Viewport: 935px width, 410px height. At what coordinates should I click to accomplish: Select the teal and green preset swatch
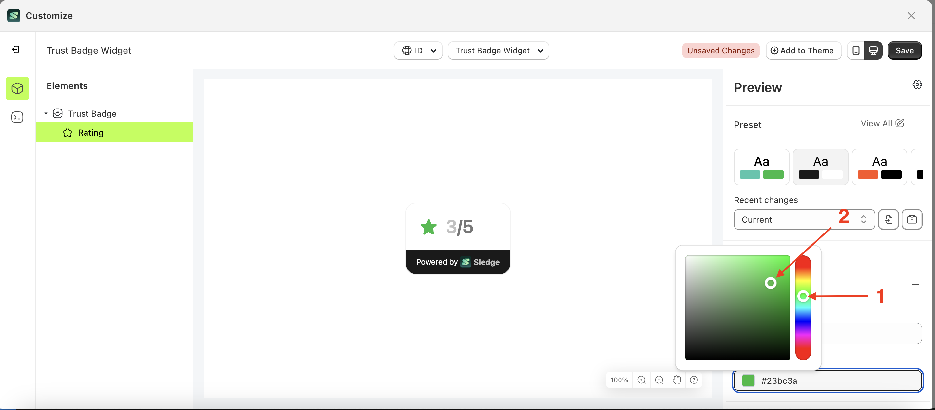tap(761, 167)
